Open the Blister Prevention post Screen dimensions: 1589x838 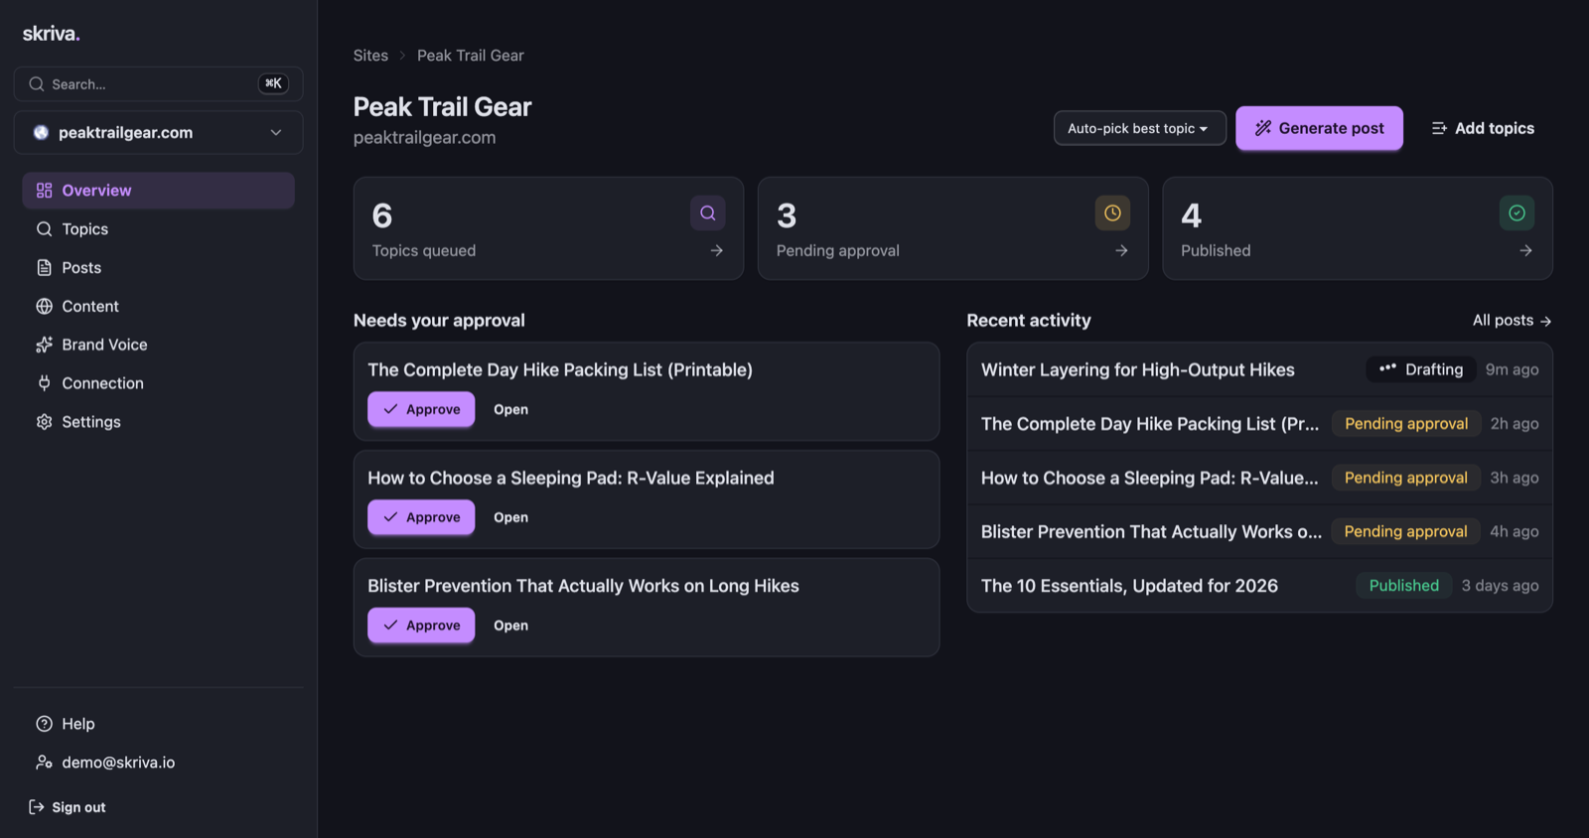(x=510, y=626)
